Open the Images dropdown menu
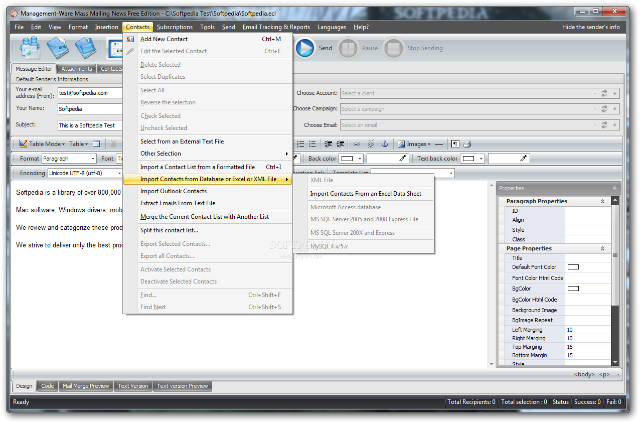The height and width of the screenshot is (423, 640). tap(429, 145)
